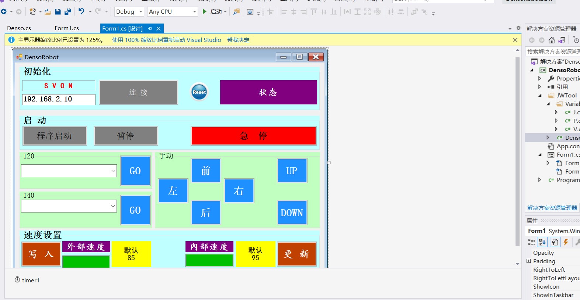Open the document tabs overflow dropdown arrow
The width and height of the screenshot is (580, 300).
pos(510,28)
